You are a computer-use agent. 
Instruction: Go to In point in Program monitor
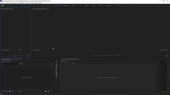point(95,56)
